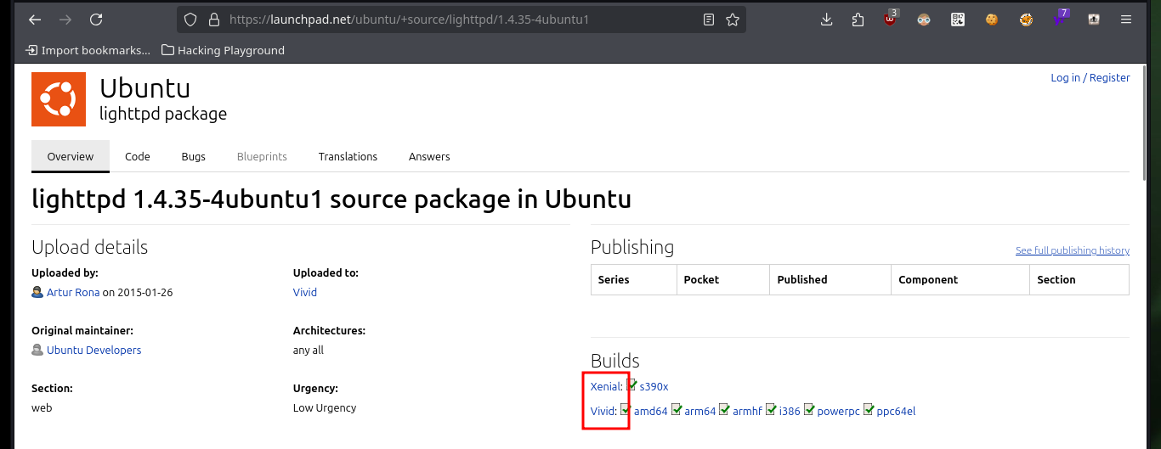1161x449 pixels.
Task: Open the powerpc build link
Action: tap(839, 411)
